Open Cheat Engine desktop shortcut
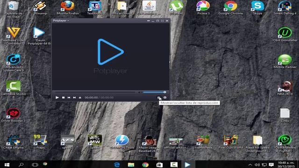The image size is (299, 168). (x=14, y=142)
